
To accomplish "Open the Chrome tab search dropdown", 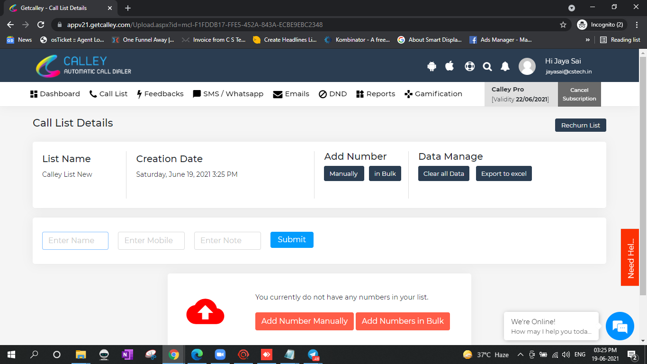I will [x=572, y=8].
